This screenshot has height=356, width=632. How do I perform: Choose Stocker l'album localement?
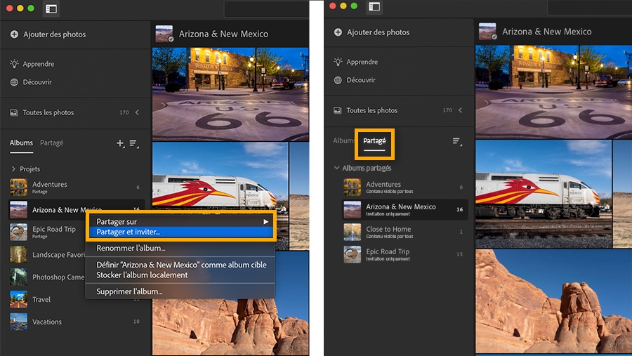click(180, 275)
